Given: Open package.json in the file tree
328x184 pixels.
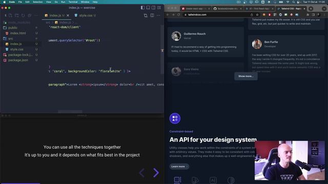Looking at the screenshot, I should click(18, 60).
